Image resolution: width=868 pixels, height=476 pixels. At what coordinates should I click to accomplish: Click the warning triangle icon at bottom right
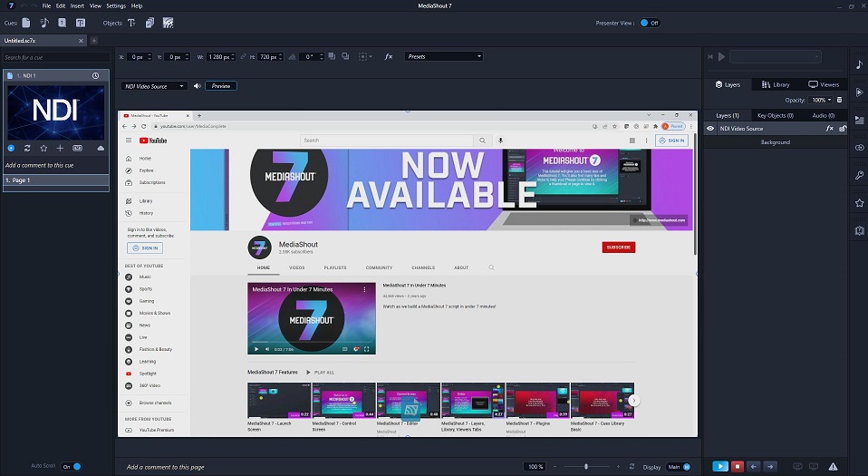(x=833, y=467)
